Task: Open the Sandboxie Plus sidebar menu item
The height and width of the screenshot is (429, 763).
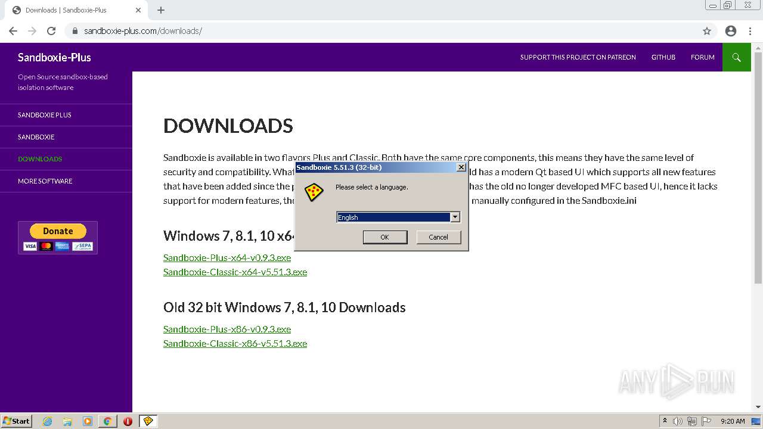Action: 45,115
